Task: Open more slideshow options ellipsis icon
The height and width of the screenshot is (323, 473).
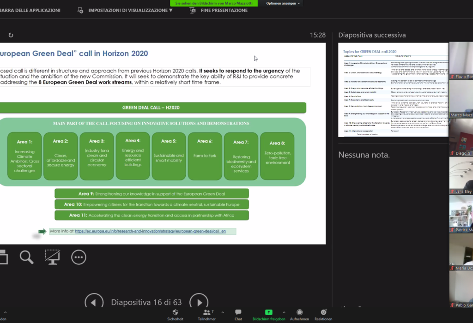Action: point(79,257)
